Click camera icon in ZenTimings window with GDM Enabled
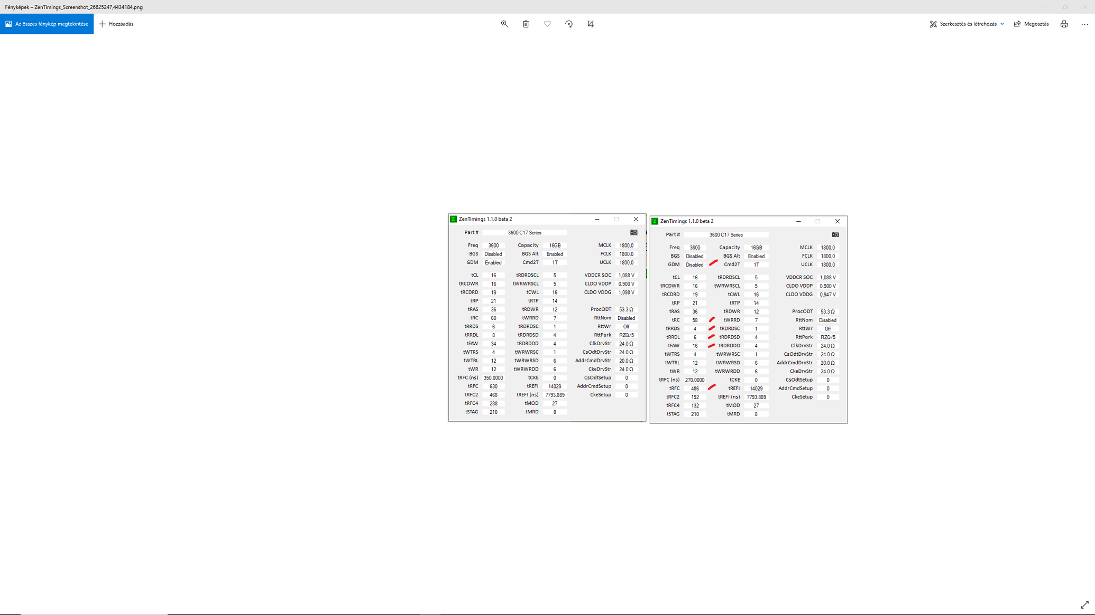Viewport: 1095px width, 615px height. [633, 232]
